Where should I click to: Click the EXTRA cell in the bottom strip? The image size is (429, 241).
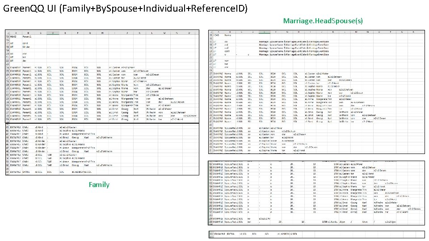point(231,234)
